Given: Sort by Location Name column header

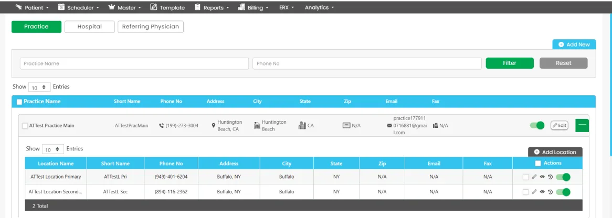Looking at the screenshot, I should coord(56,163).
